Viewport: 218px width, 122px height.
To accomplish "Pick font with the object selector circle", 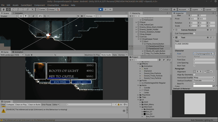I will [x=214, y=54].
